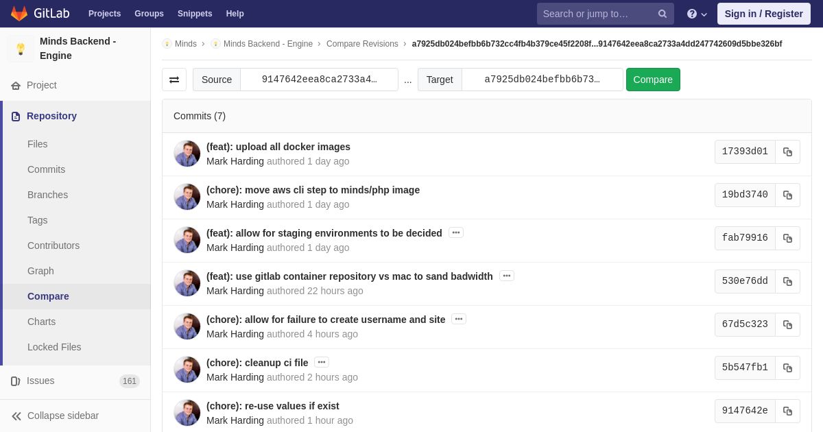The width and height of the screenshot is (823, 432).
Task: Click the Minds Backend project lightbulb avatar
Action: tap(21, 49)
